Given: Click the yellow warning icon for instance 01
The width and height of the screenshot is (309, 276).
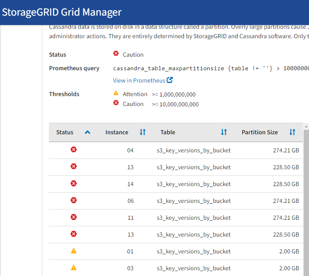Looking at the screenshot, I should pos(74,251).
